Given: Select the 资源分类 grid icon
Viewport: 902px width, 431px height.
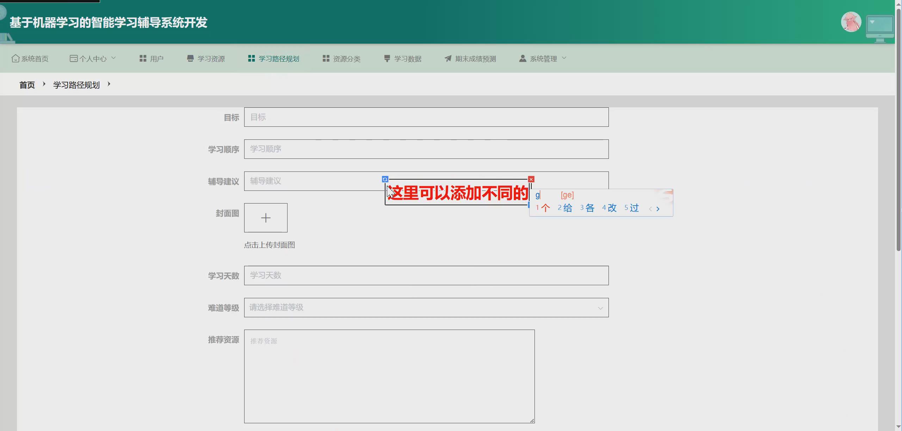Looking at the screenshot, I should tap(325, 58).
